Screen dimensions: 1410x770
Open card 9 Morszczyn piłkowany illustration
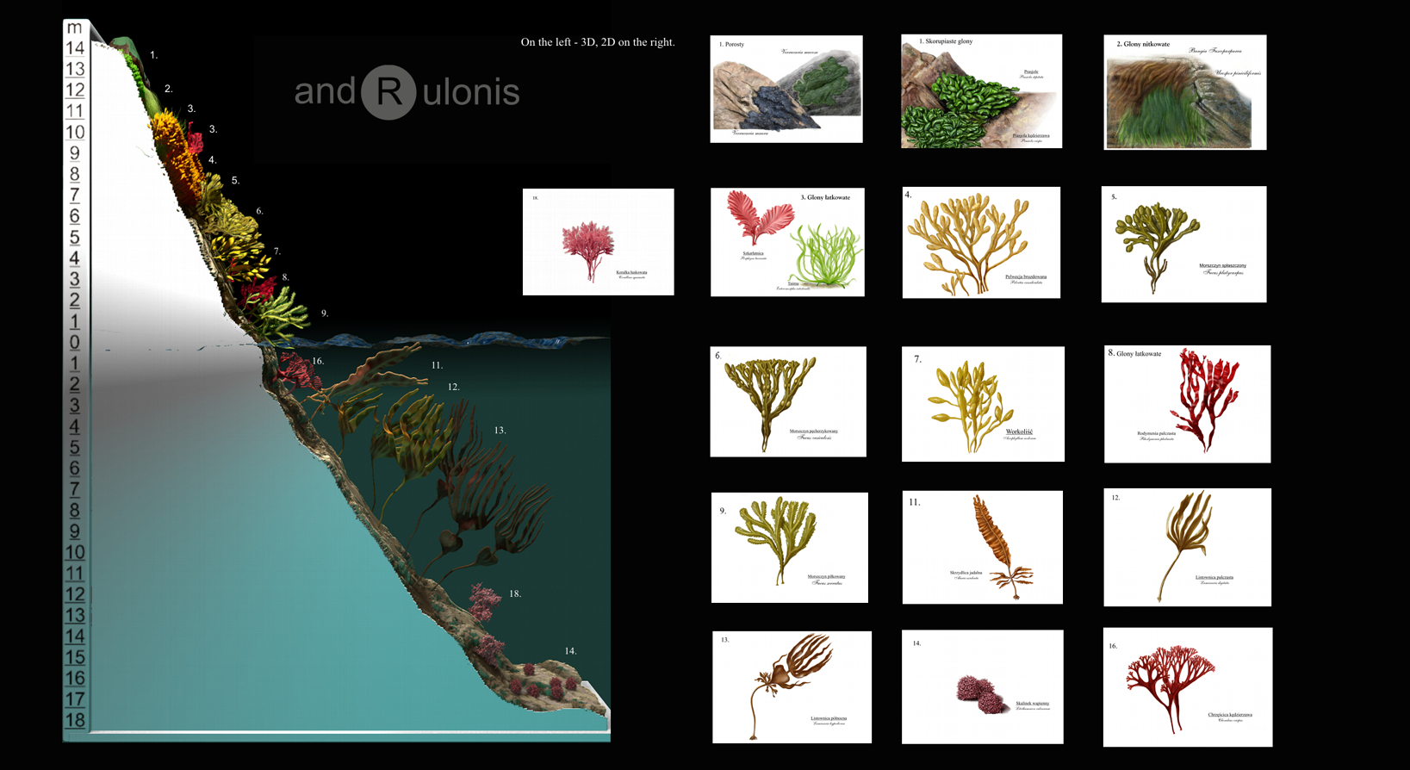pos(789,547)
